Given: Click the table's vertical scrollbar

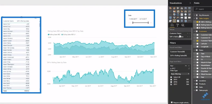Looking at the screenshot, I should pos(39,25).
